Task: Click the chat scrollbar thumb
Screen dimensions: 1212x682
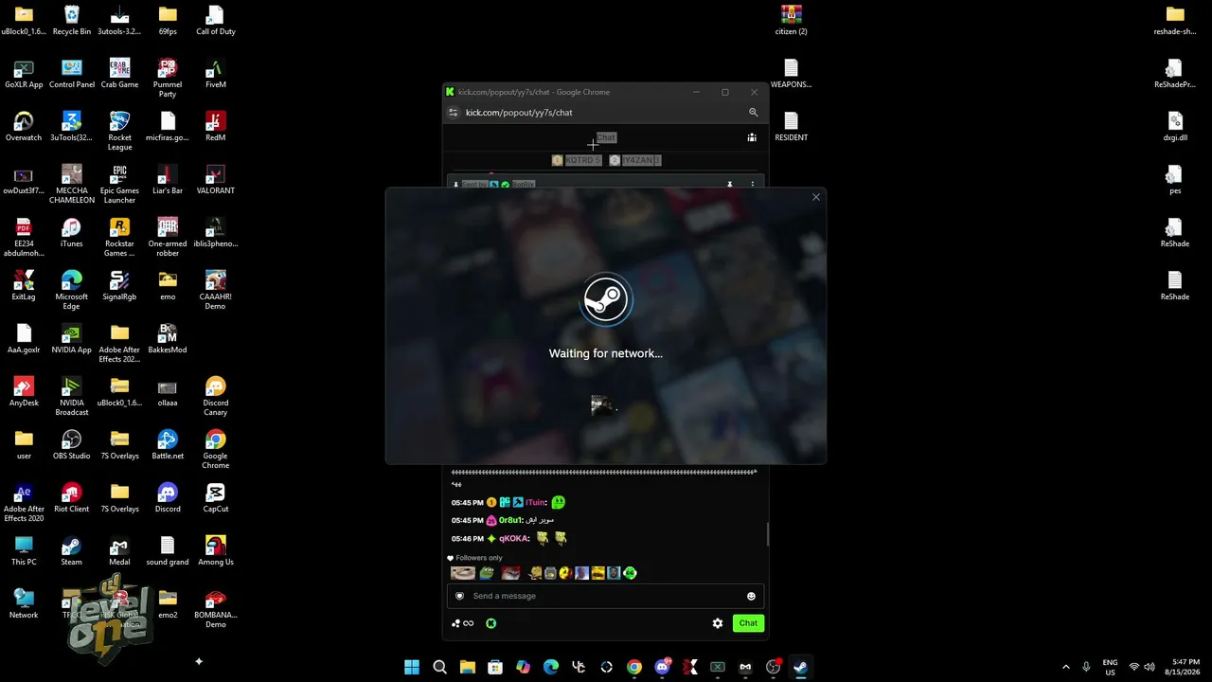Action: pos(767,534)
